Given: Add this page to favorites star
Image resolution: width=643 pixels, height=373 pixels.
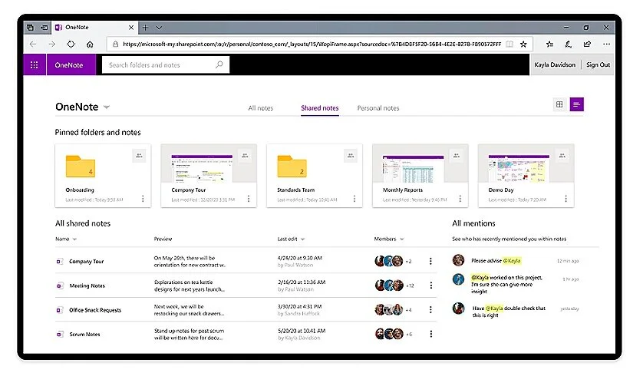Looking at the screenshot, I should point(523,44).
